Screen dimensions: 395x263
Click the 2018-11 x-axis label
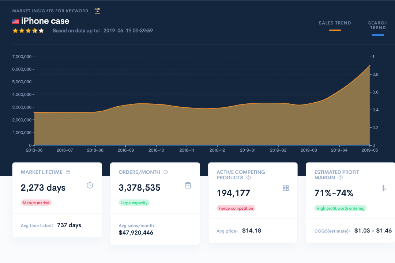(x=187, y=150)
